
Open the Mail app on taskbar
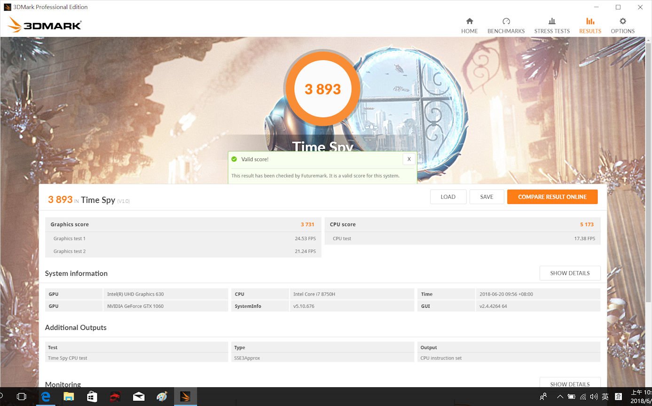click(x=139, y=397)
